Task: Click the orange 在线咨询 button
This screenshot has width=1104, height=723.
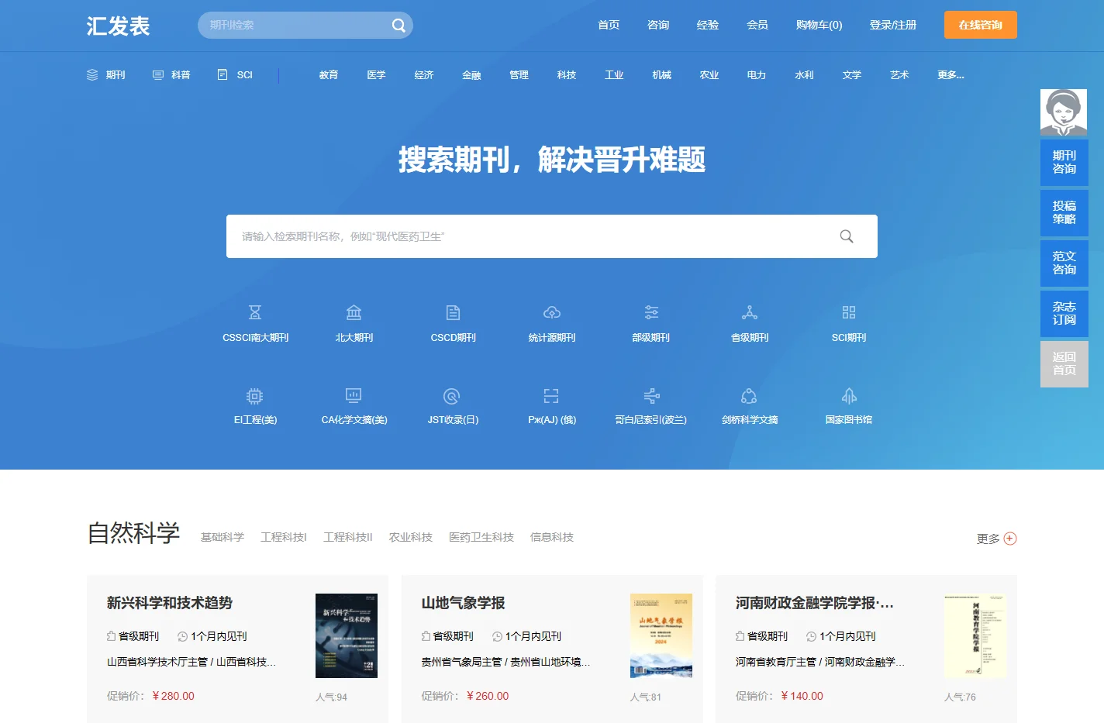Action: pos(981,25)
